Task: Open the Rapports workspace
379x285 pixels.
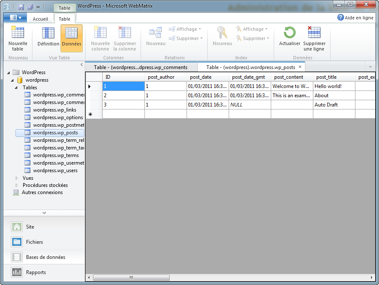Action: (36, 272)
